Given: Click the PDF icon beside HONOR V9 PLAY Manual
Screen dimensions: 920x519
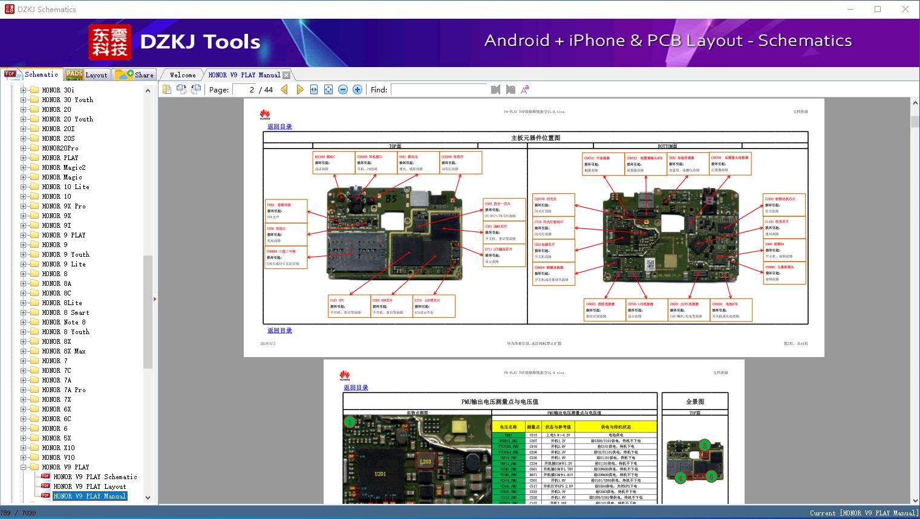Looking at the screenshot, I should pos(45,496).
